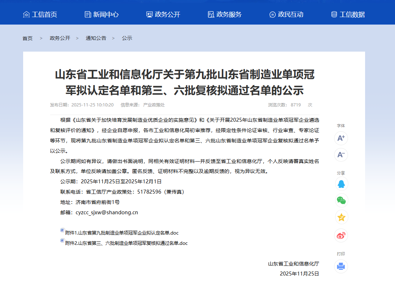Image resolution: width=395 pixels, height=289 pixels.
Task: Open 公示 breadcrumb entry
Action: (x=126, y=38)
